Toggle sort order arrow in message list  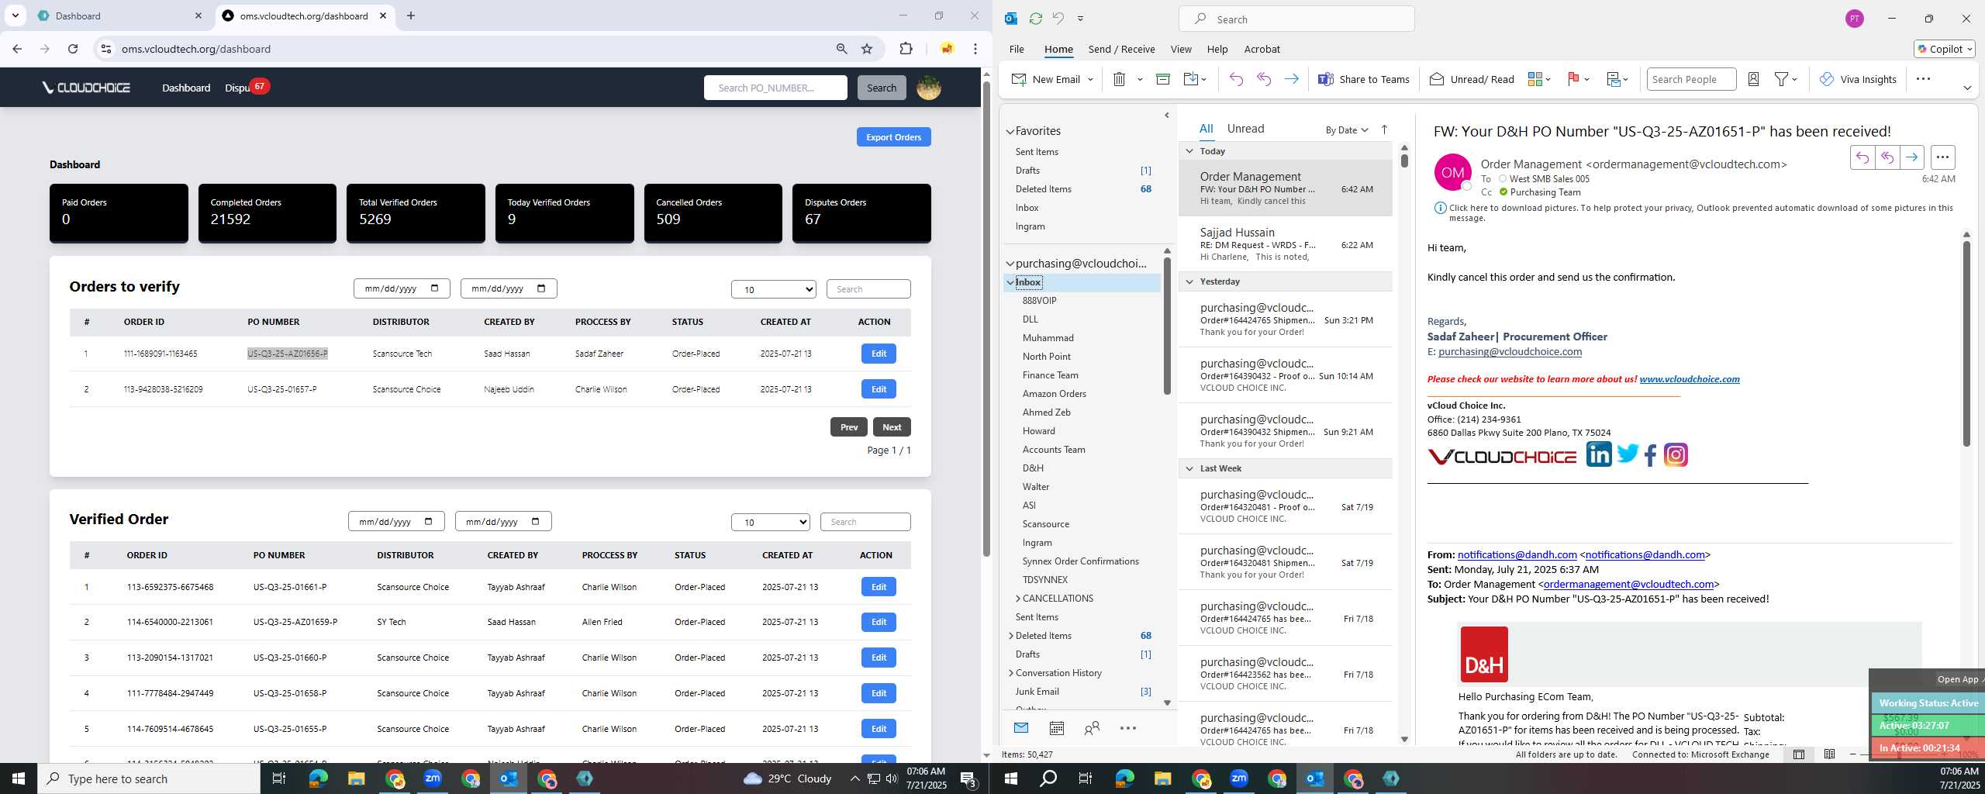point(1384,129)
